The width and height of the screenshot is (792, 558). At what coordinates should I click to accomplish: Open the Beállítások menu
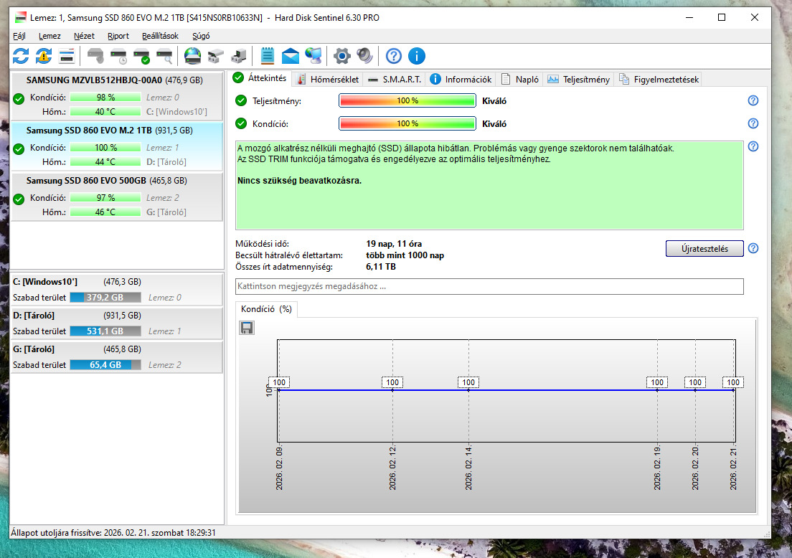click(x=160, y=36)
